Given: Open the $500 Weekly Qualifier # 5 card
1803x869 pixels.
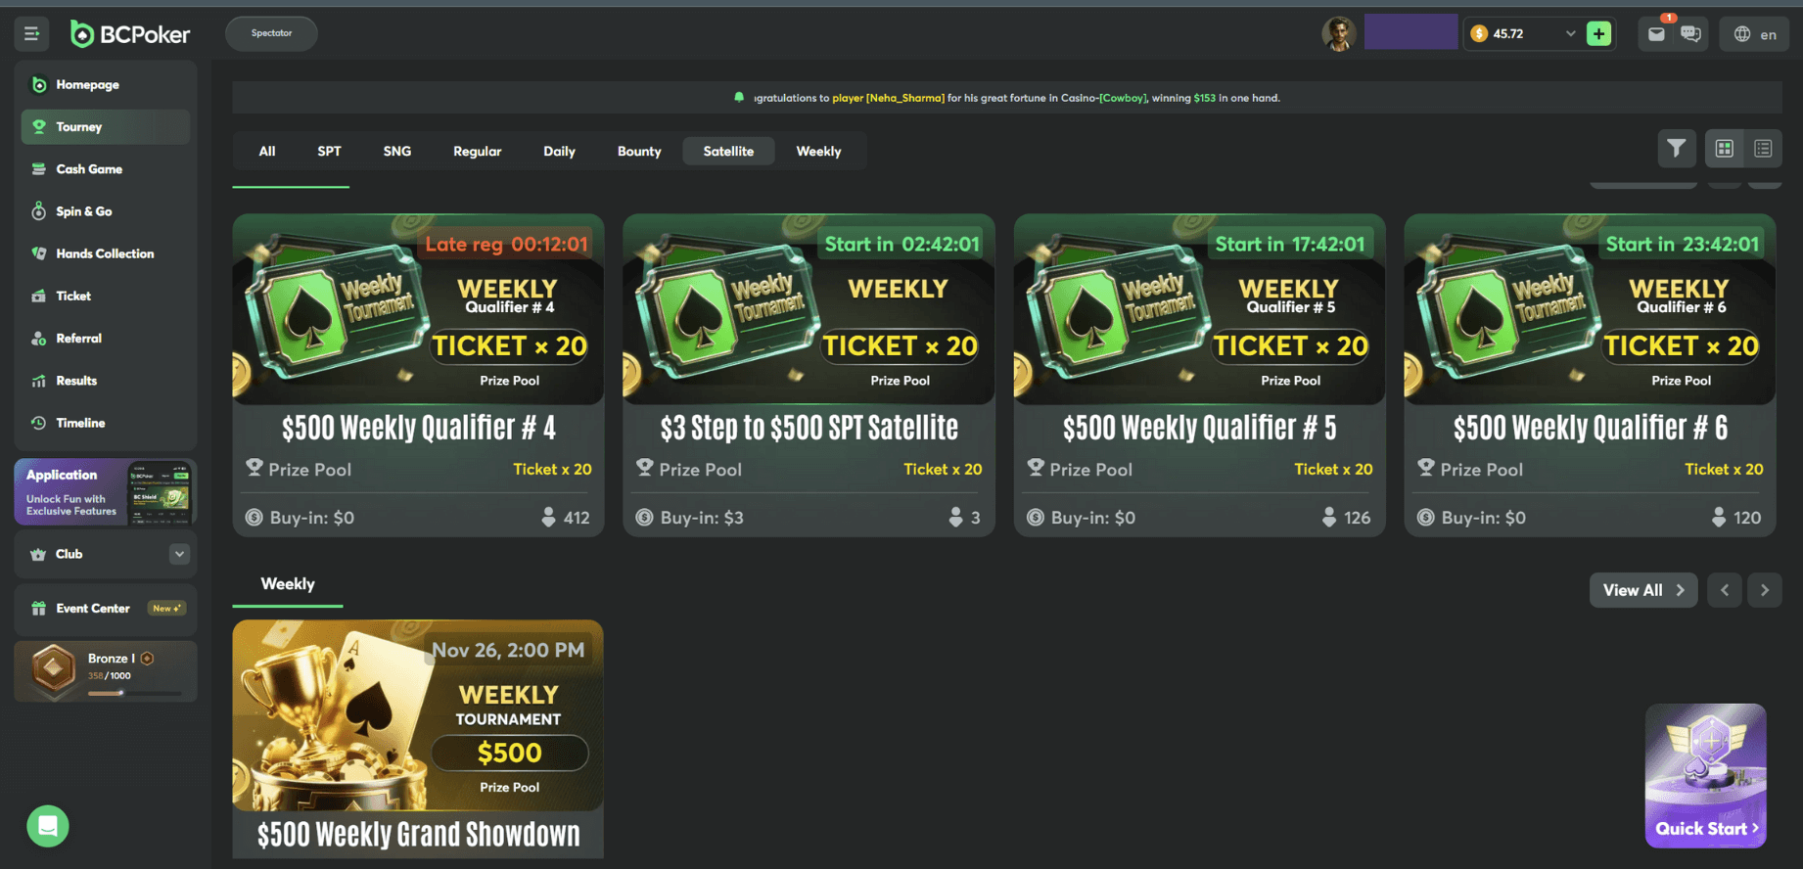Looking at the screenshot, I should pos(1199,375).
